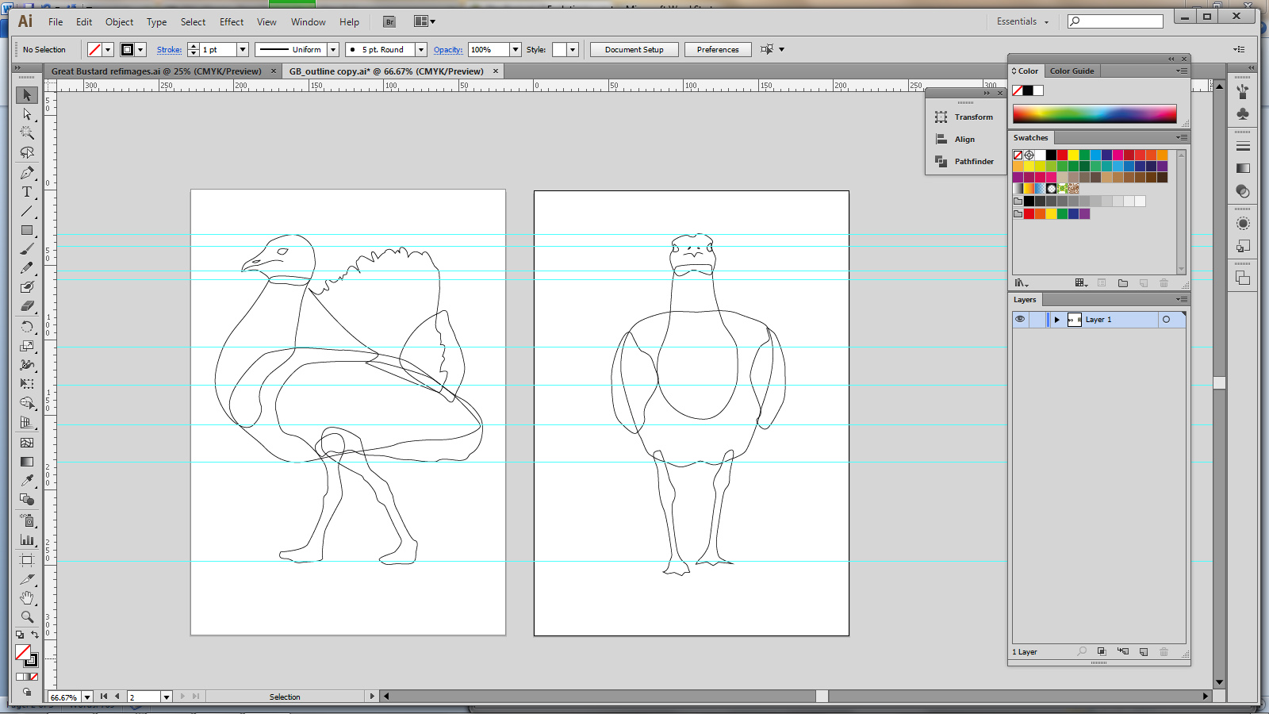The image size is (1269, 714).
Task: Click the Document Setup button
Action: (634, 49)
